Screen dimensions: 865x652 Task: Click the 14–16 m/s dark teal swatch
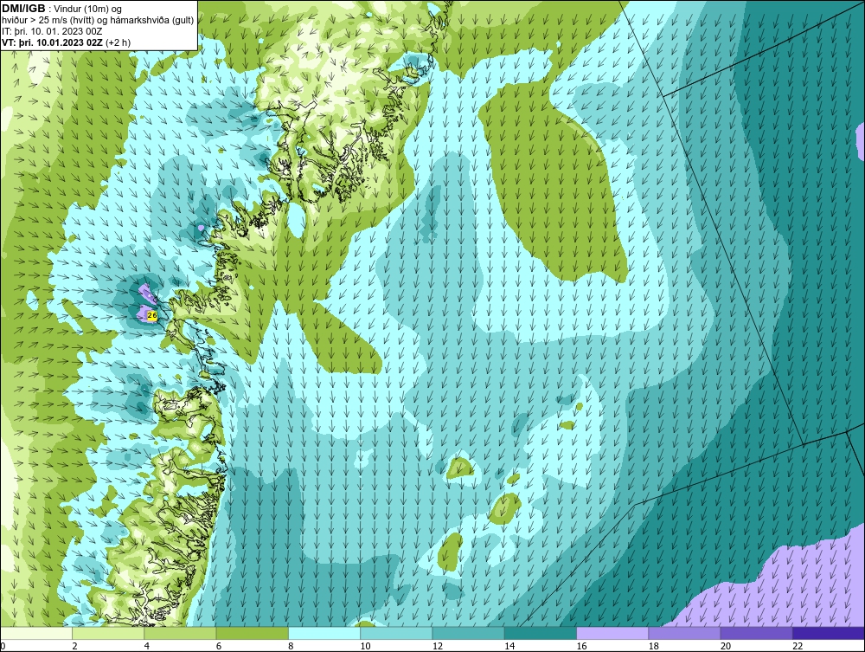541,633
